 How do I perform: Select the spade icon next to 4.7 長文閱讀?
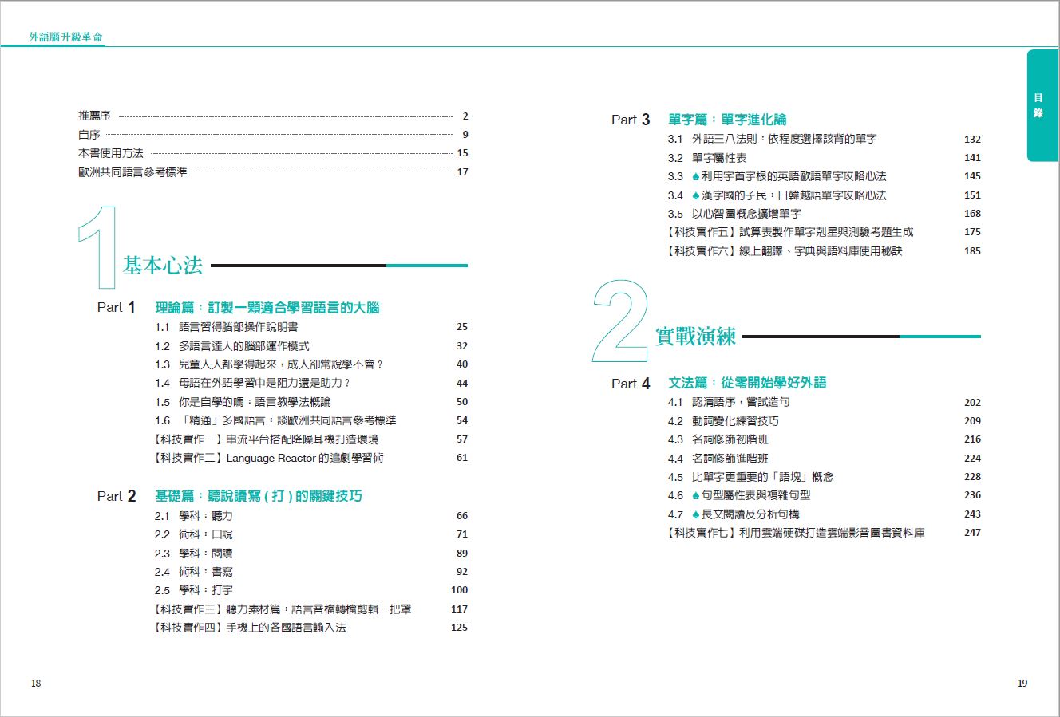click(x=696, y=514)
